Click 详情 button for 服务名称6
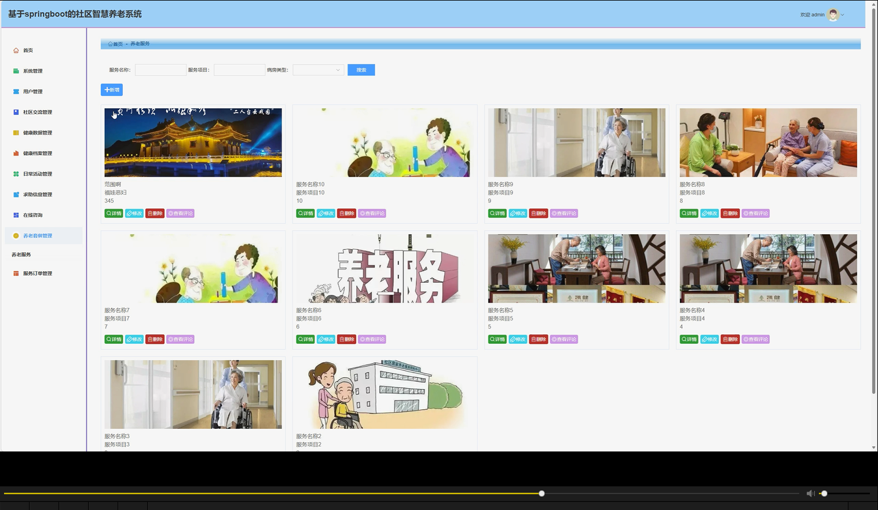This screenshot has height=510, width=878. click(305, 340)
